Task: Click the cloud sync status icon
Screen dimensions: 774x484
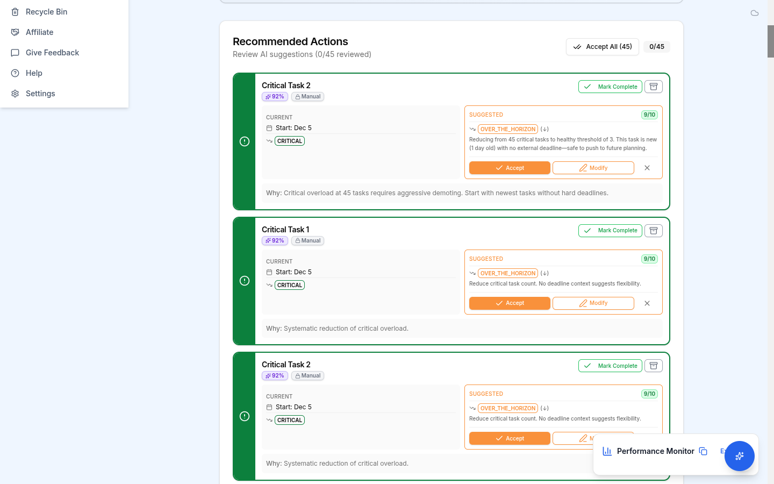Action: 755,13
